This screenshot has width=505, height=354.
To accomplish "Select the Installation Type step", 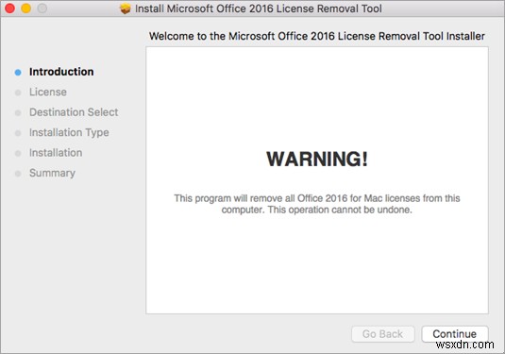I will [x=69, y=133].
